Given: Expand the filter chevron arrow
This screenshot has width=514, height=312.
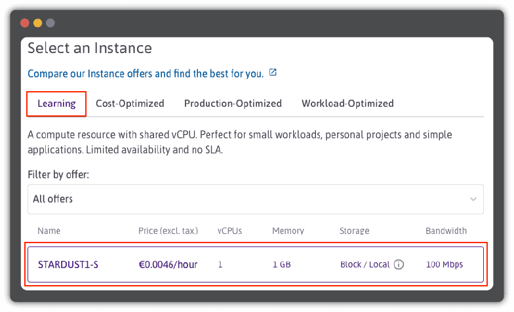Looking at the screenshot, I should point(473,199).
